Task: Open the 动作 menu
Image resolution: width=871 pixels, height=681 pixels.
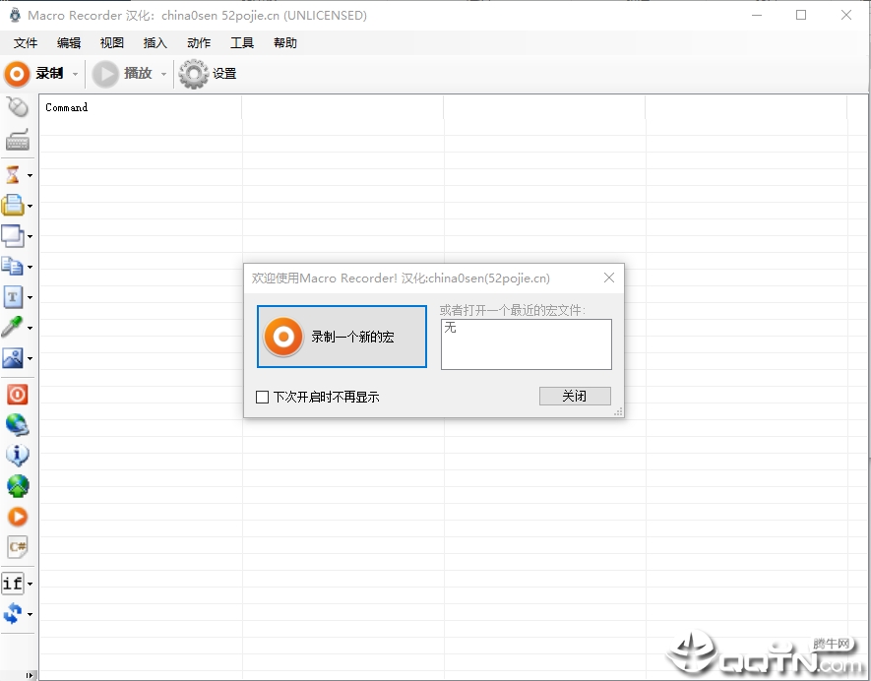Action: (199, 42)
